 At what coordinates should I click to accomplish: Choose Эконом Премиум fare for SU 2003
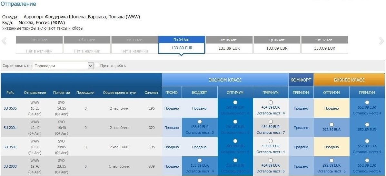point(271,161)
